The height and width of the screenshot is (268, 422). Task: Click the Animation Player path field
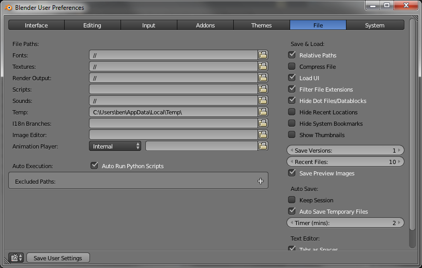pyautogui.click(x=202, y=146)
